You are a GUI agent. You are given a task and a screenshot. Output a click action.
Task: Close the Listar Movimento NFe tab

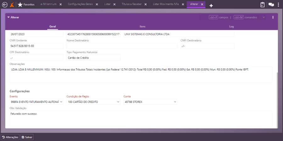coord(183,4)
